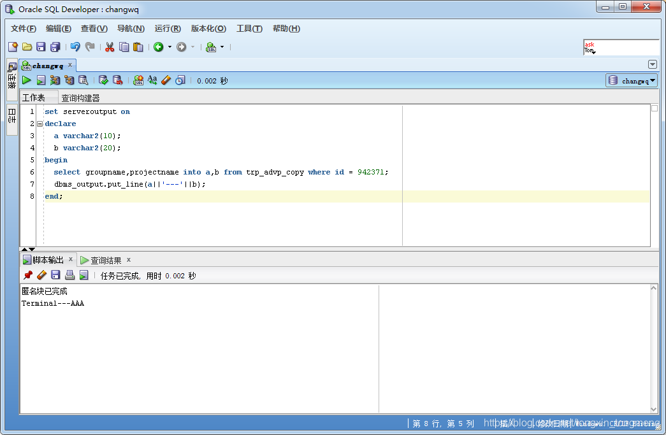Select the 脚本输出 tab
The image size is (666, 435).
click(x=48, y=260)
